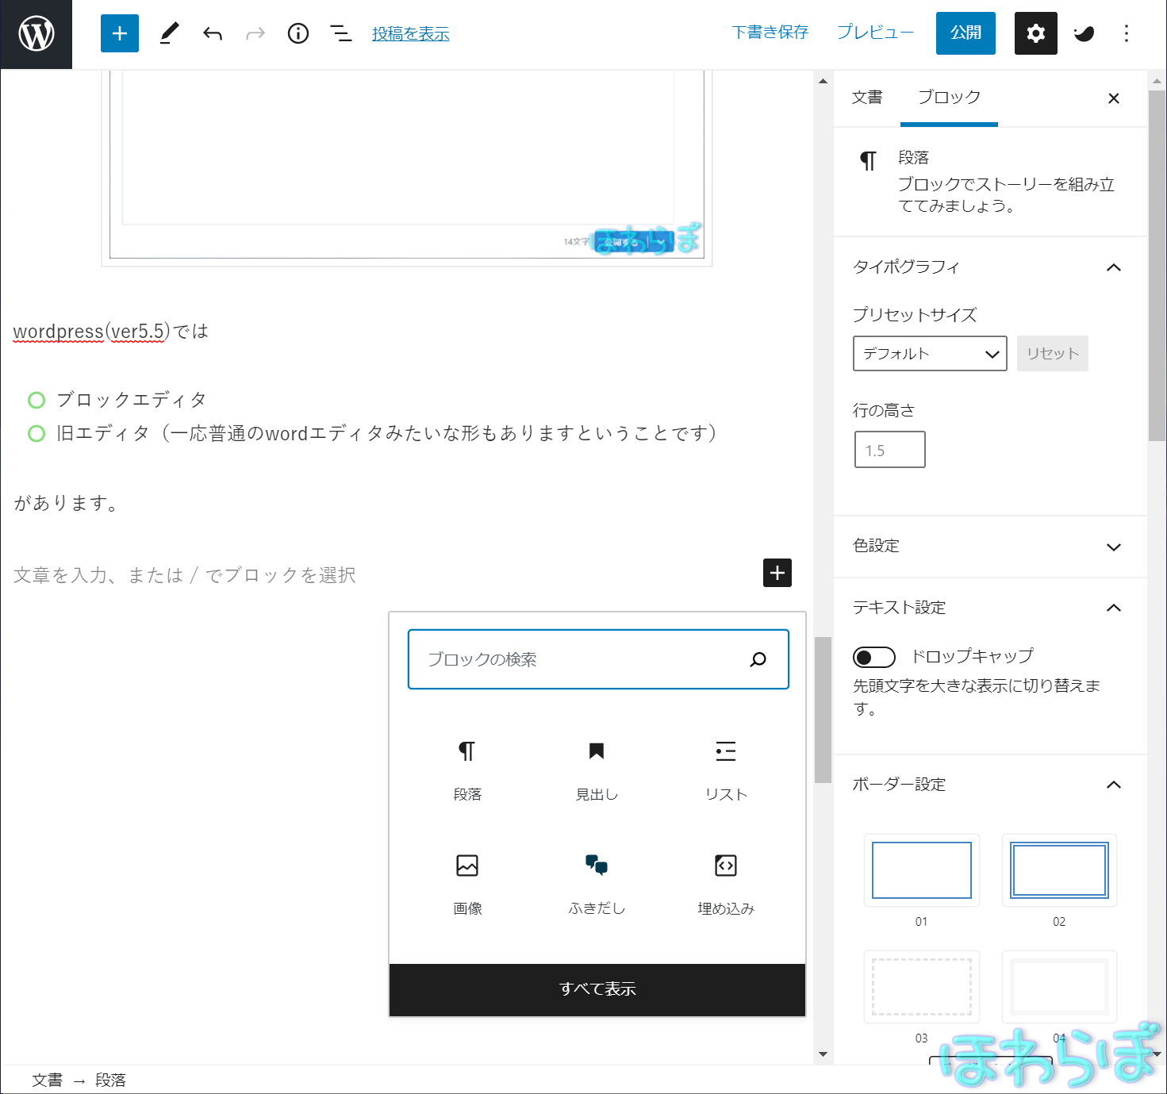Screen dimensions: 1167x1094
Task: Click すべて表示 to browse all blocks
Action: [x=597, y=989]
